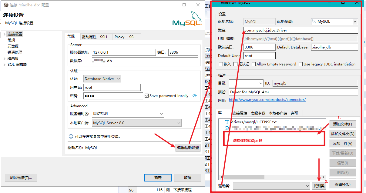366x193 pixels.
Task: Click the eye icon to reveal password
Action: (x=195, y=96)
